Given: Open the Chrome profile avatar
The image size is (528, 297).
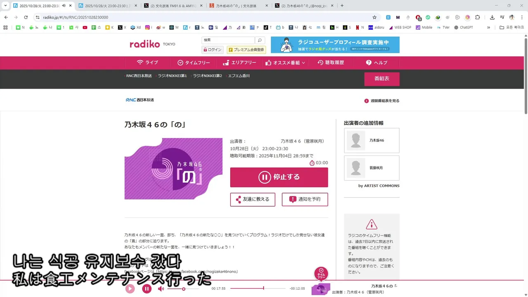Looking at the screenshot, I should tap(512, 17).
